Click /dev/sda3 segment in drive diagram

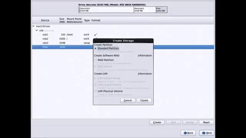point(145,10)
